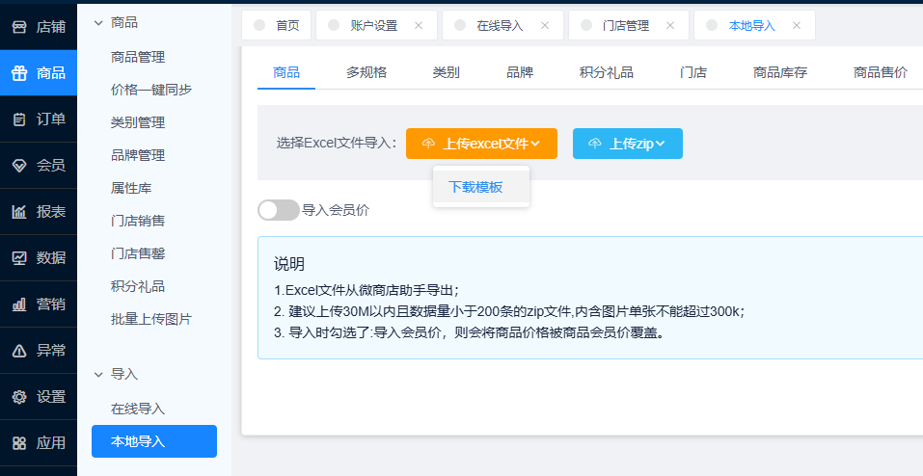Switch to the 在线导入 page tab
The image size is (923, 476).
coord(502,25)
